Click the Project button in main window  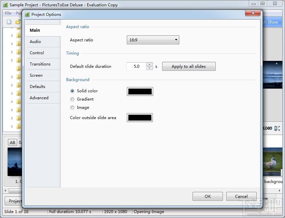click(14, 201)
